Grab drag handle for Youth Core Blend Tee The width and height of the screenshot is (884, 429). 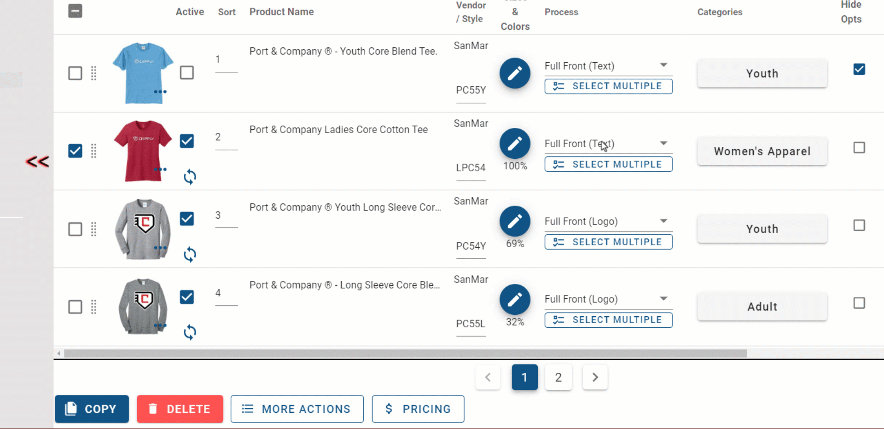tap(94, 73)
